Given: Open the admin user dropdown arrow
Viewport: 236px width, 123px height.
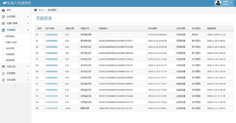Looking at the screenshot, I should 231,3.
